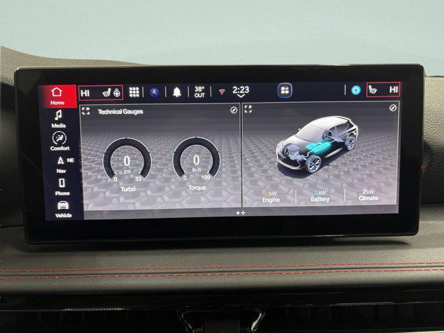
Task: Select the Climate kW readout
Action: pos(368,195)
